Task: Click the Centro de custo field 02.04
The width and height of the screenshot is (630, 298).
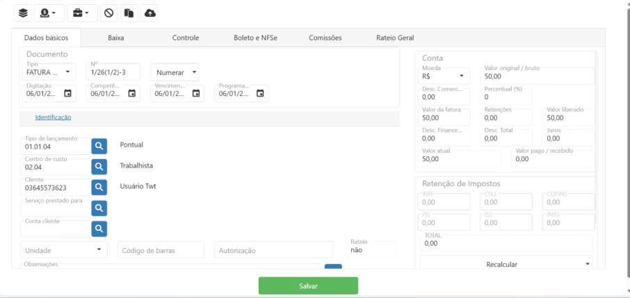Action: pyautogui.click(x=56, y=167)
